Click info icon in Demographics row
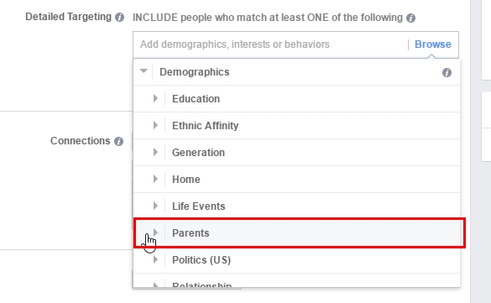 (x=447, y=73)
